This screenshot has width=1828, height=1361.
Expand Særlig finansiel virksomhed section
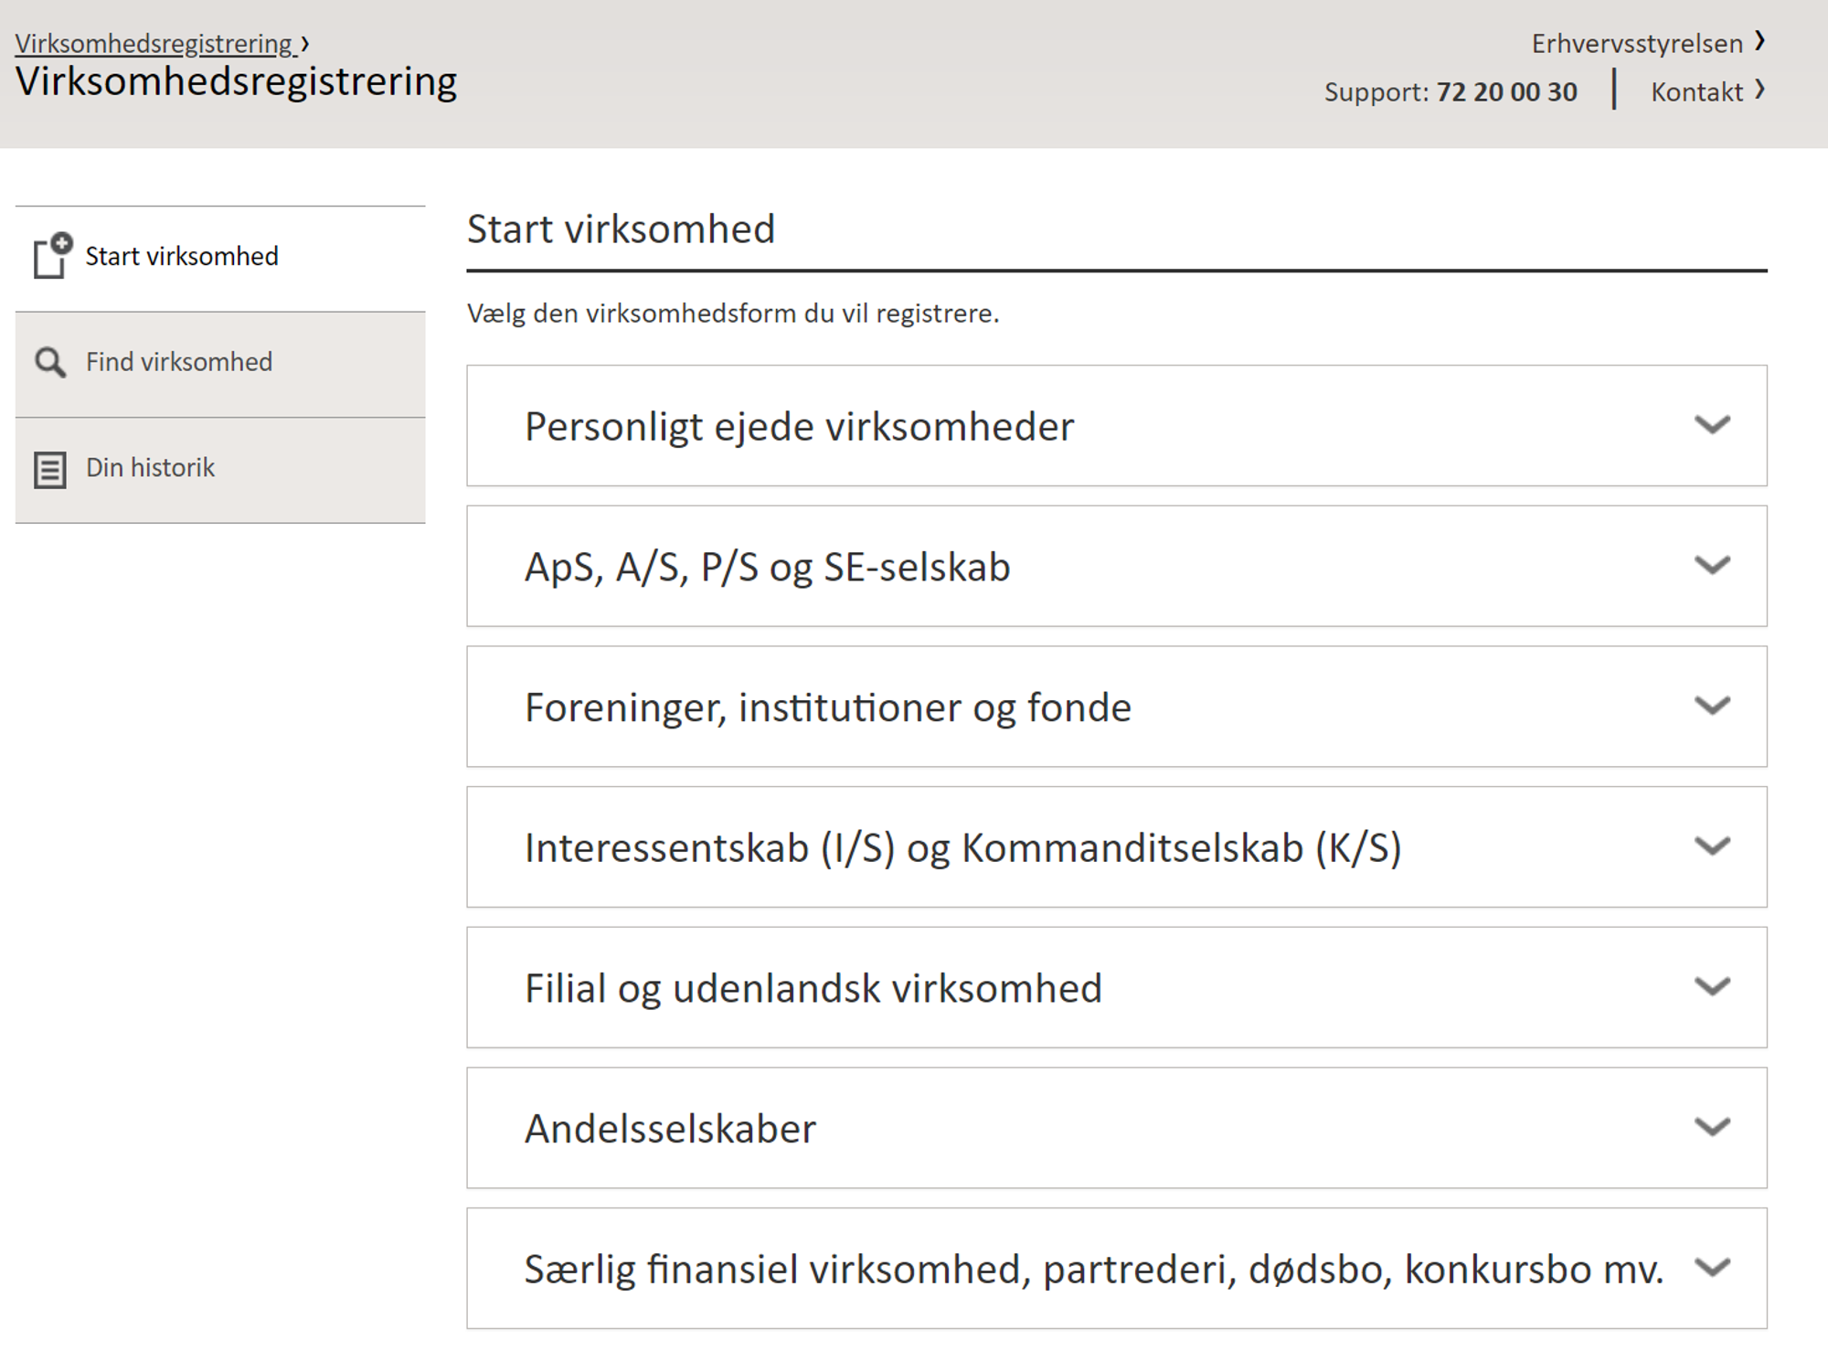(1092, 1270)
